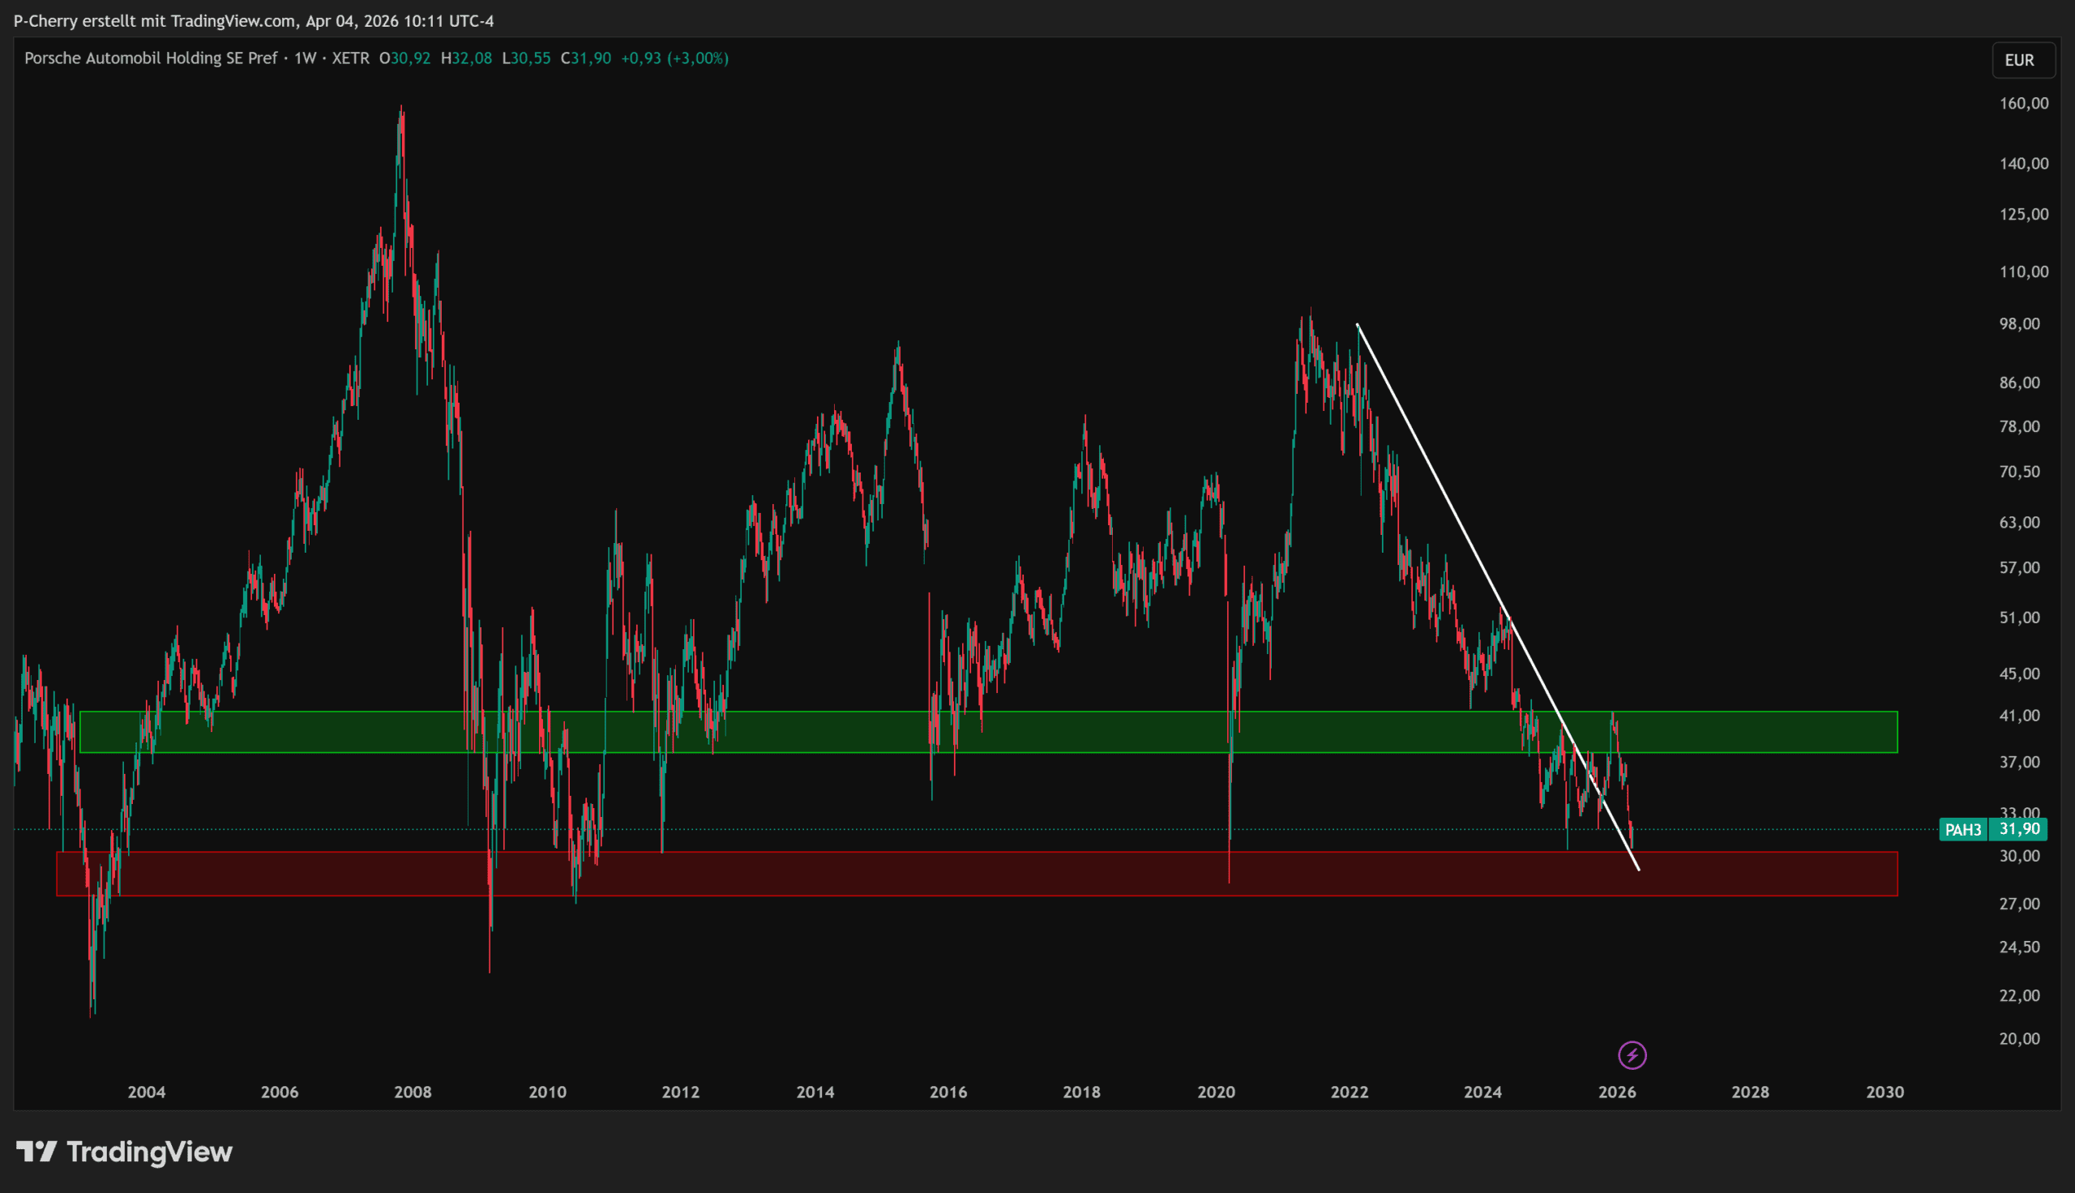Click the 2008 label on time axis
This screenshot has height=1193, width=2075.
pos(413,1093)
